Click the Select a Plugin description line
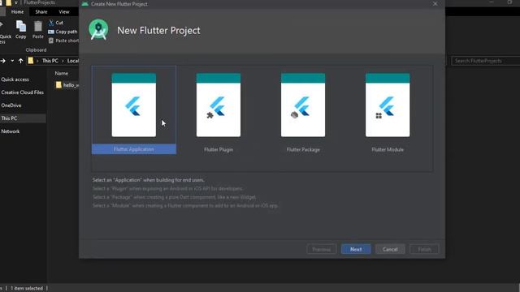 168,189
